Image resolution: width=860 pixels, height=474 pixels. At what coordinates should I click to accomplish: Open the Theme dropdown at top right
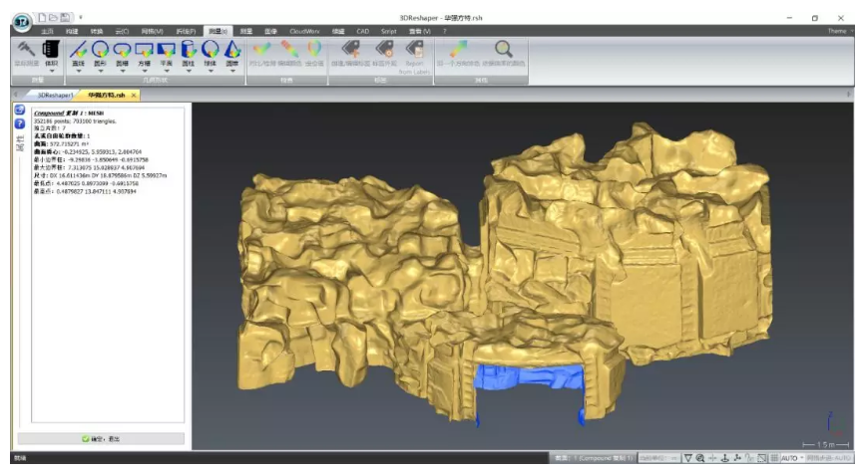click(841, 31)
